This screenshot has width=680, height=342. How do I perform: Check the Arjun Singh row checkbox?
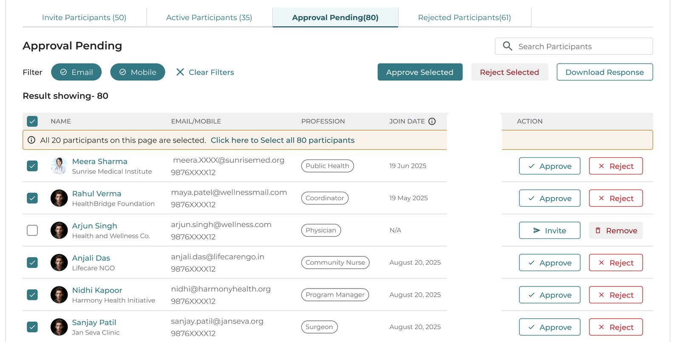(x=32, y=230)
